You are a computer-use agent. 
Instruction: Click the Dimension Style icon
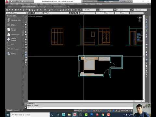pos(98,10)
